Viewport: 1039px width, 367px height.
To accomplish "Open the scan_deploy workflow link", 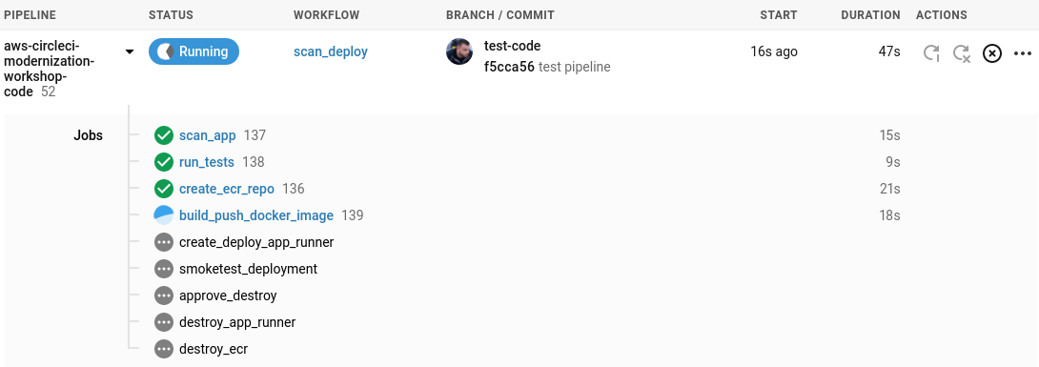I will [x=331, y=51].
